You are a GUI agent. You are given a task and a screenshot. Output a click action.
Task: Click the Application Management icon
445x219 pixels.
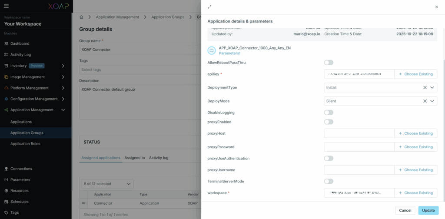click(x=6, y=110)
